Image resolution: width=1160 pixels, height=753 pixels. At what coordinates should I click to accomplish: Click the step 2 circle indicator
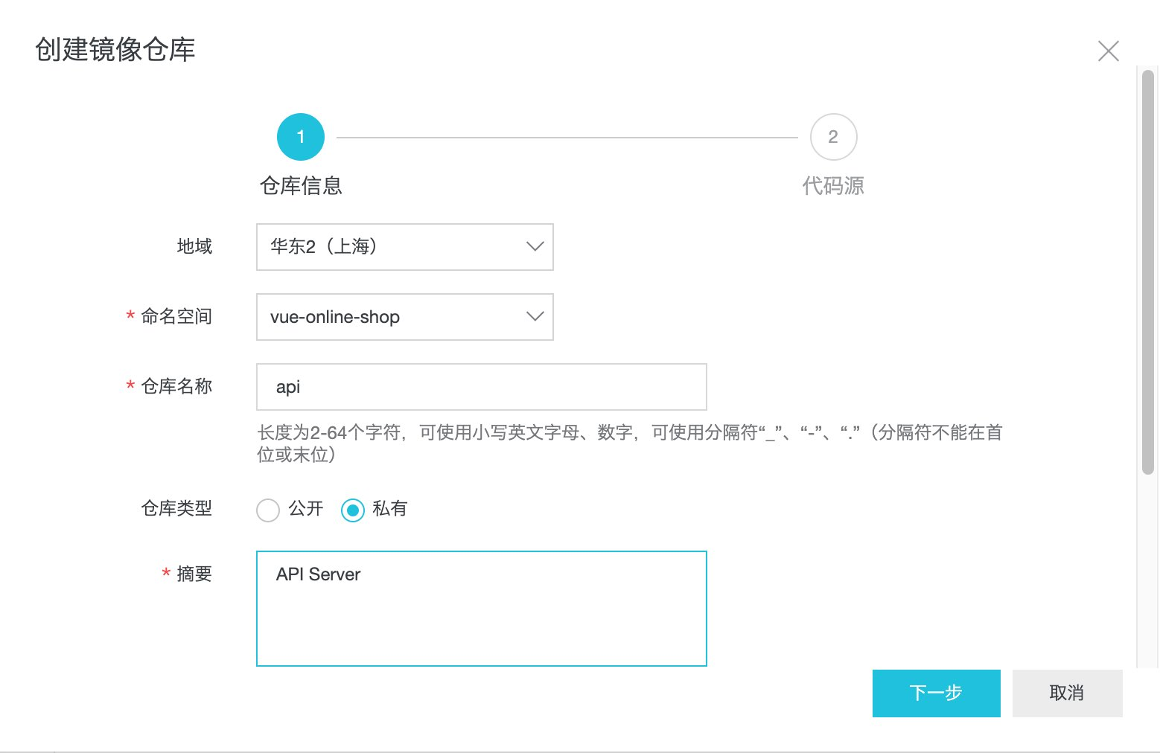833,137
